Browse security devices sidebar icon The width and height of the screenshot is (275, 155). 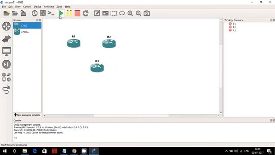coord(6,64)
